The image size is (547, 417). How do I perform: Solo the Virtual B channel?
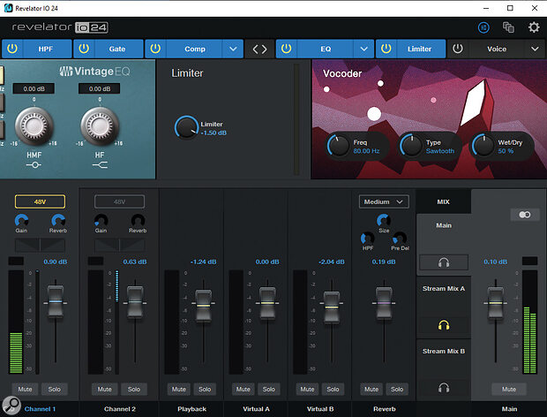[x=333, y=389]
